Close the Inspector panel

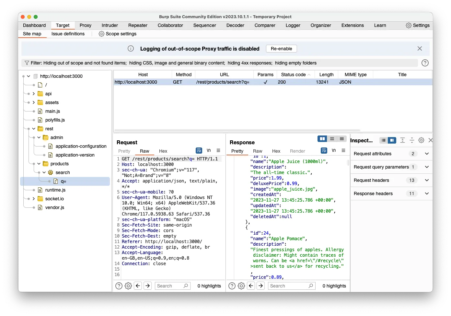pyautogui.click(x=430, y=140)
